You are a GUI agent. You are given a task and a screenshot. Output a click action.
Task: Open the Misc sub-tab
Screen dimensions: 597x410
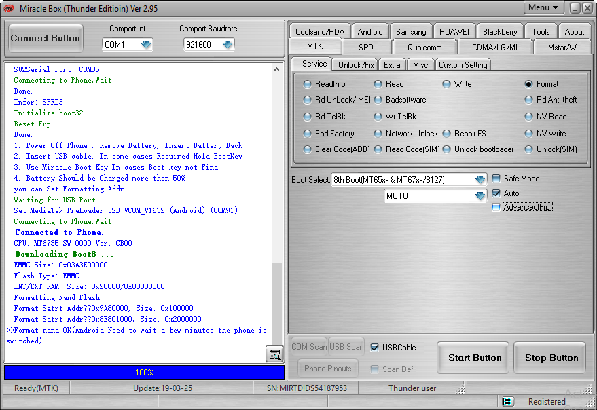pyautogui.click(x=420, y=64)
